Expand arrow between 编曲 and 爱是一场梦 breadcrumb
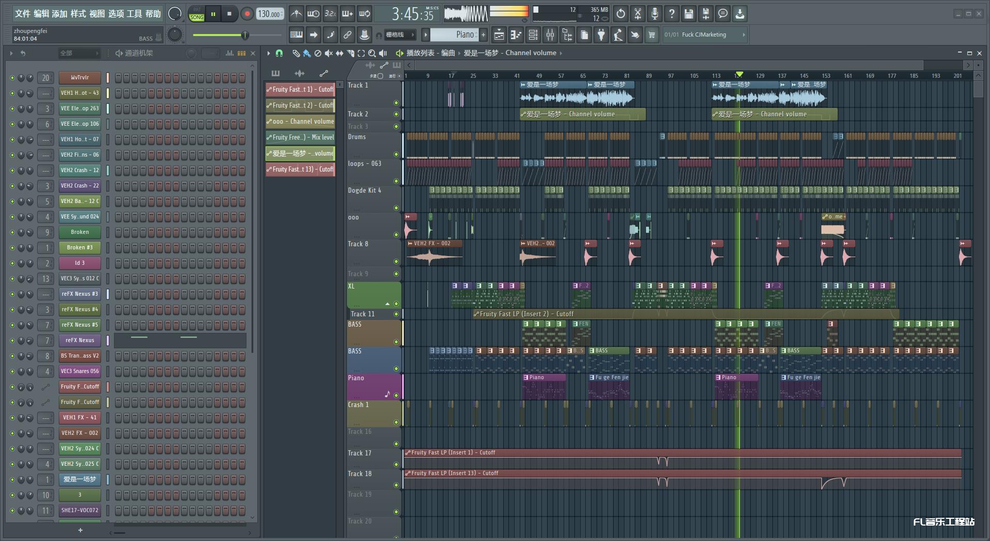This screenshot has width=990, height=541. point(459,53)
